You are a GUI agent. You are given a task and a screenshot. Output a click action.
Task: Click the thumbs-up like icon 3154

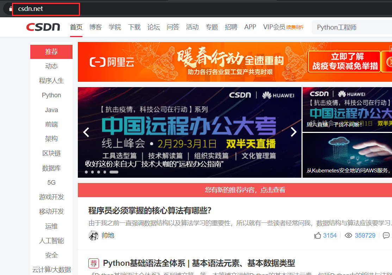pos(317,236)
